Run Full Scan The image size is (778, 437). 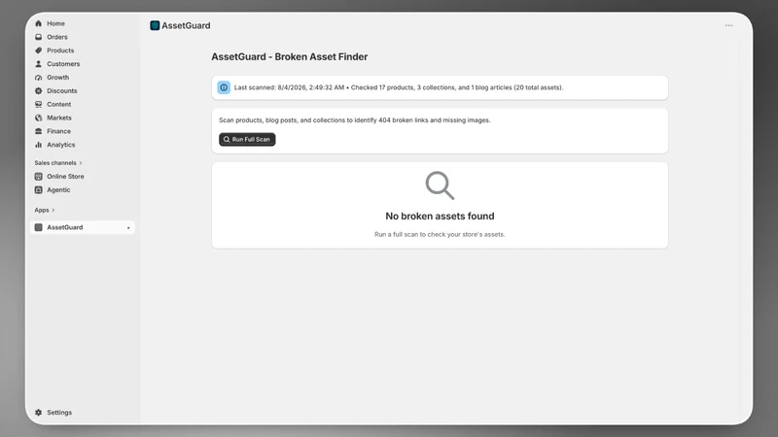tap(247, 139)
